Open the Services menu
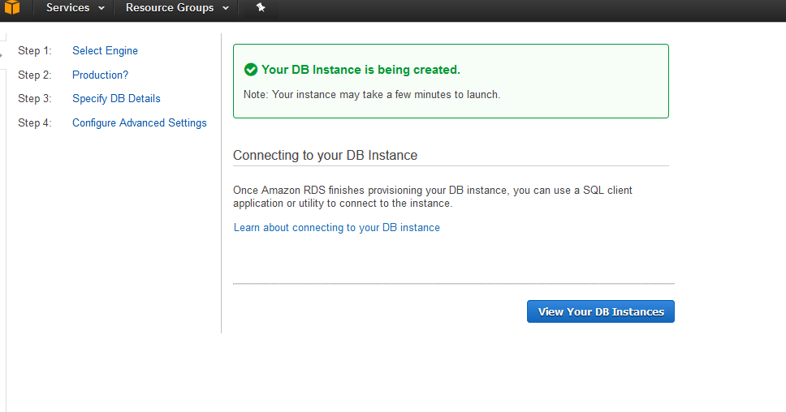This screenshot has width=786, height=412. click(x=76, y=7)
